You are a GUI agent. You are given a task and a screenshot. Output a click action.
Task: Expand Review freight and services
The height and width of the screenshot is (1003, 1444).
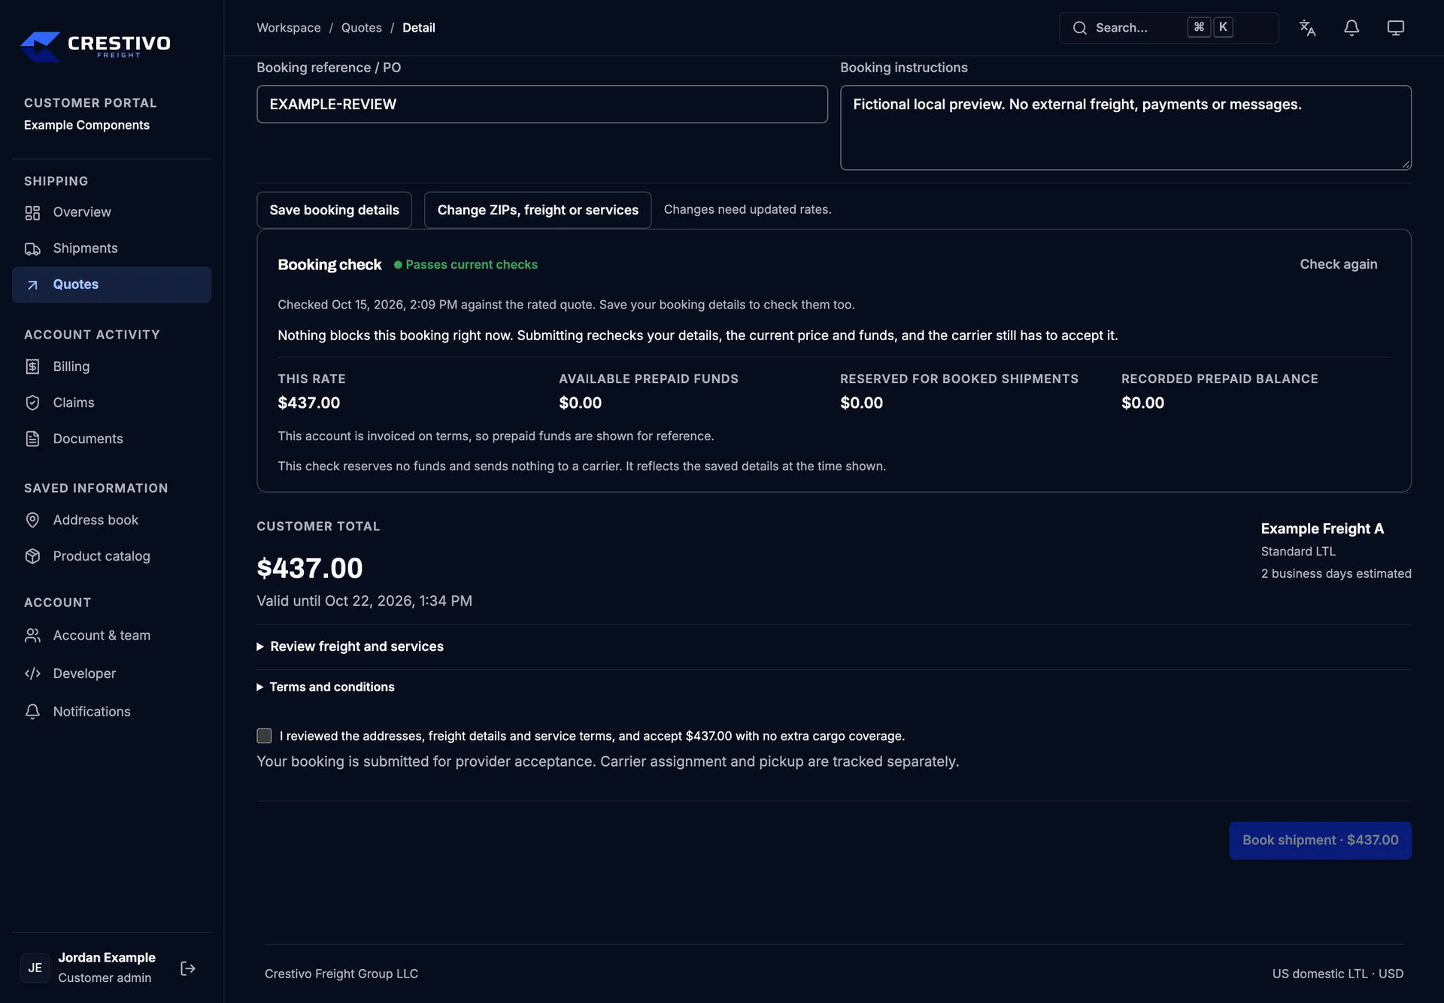point(350,646)
